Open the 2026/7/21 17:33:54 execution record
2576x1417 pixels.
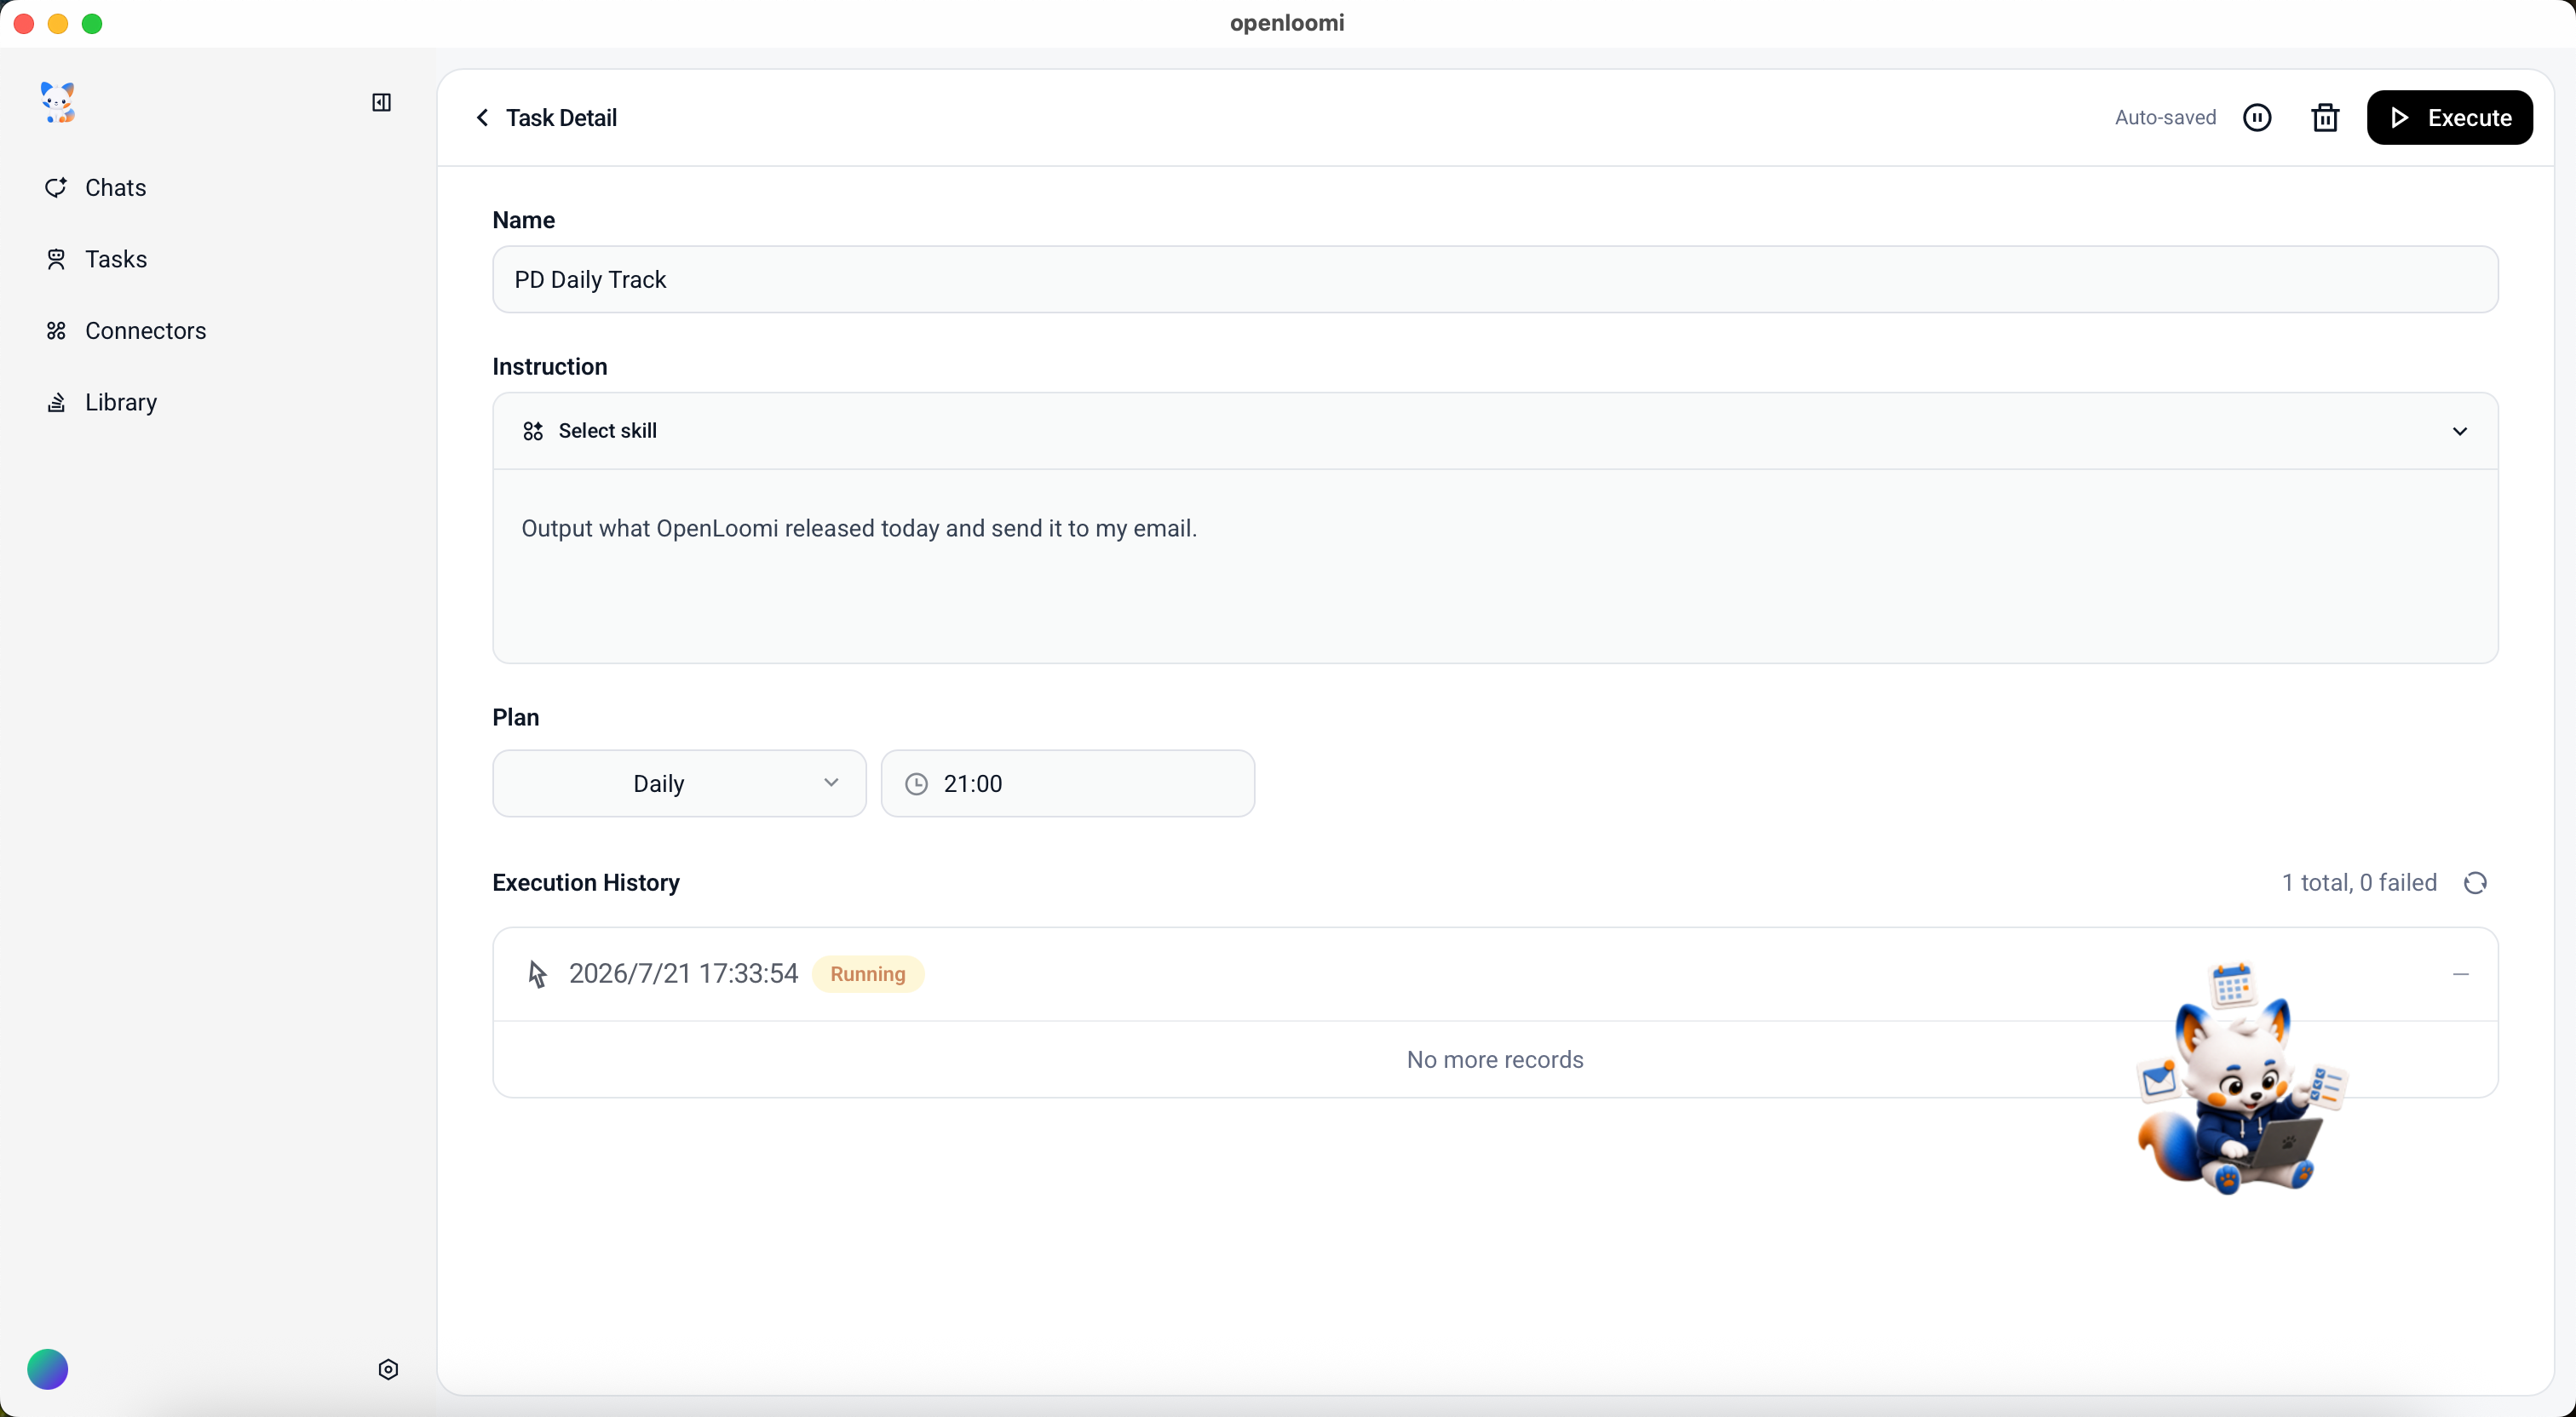point(1495,974)
